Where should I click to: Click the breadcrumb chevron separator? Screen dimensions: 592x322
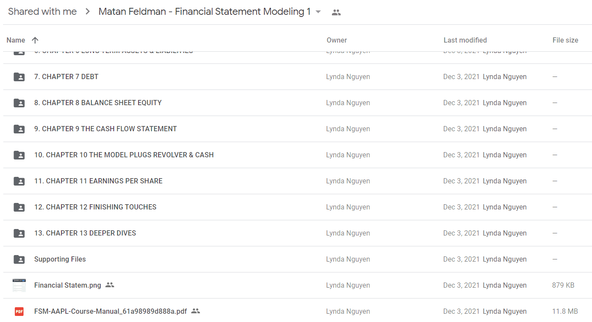88,12
